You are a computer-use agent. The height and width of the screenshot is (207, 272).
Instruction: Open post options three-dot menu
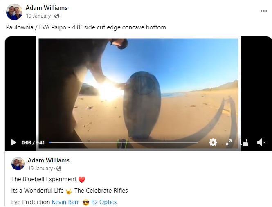(264, 11)
